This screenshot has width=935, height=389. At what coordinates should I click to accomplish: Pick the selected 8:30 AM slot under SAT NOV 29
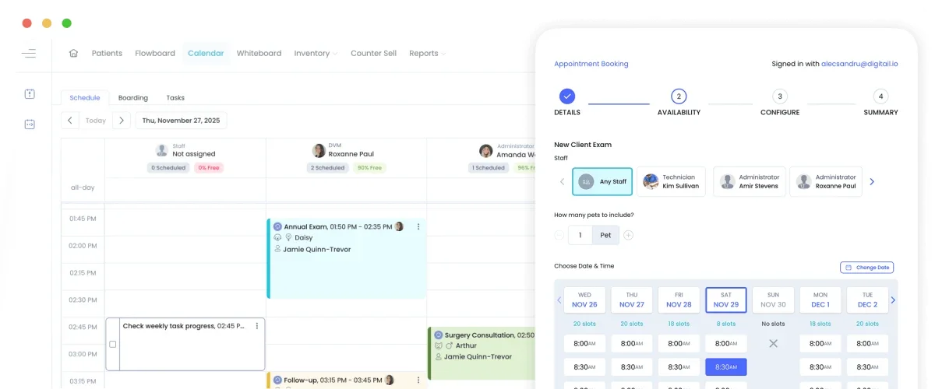pyautogui.click(x=726, y=367)
